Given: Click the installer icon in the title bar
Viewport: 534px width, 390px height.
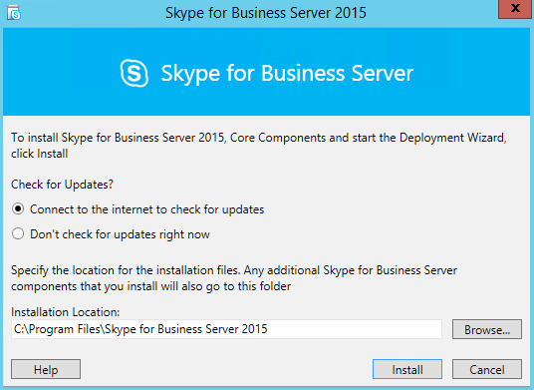Looking at the screenshot, I should pyautogui.click(x=14, y=13).
